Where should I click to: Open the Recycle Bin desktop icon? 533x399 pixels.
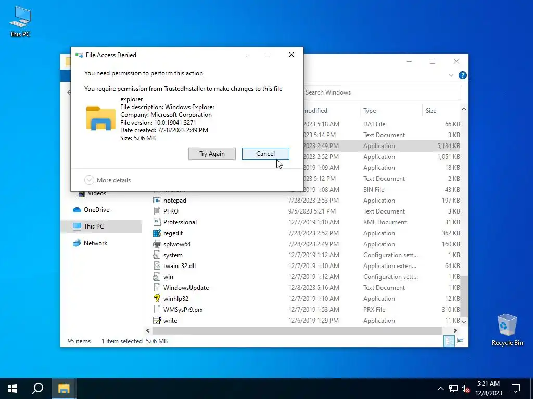tap(507, 330)
